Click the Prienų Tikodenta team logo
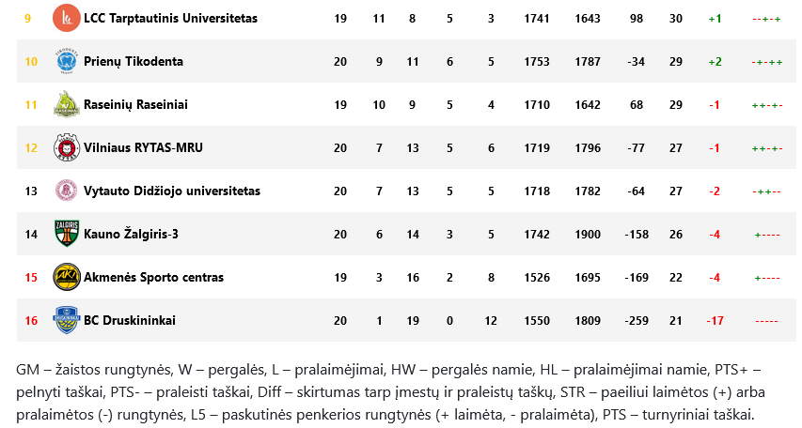The height and width of the screenshot is (428, 802). 67,61
